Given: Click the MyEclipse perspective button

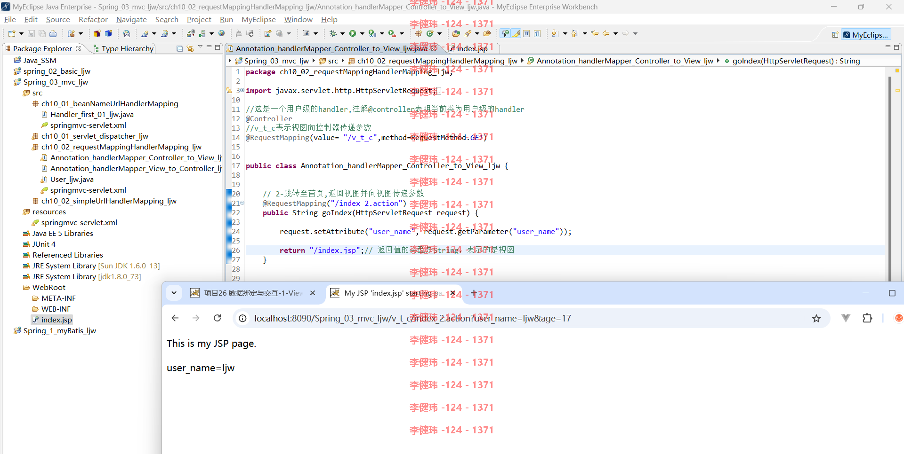Looking at the screenshot, I should (866, 35).
